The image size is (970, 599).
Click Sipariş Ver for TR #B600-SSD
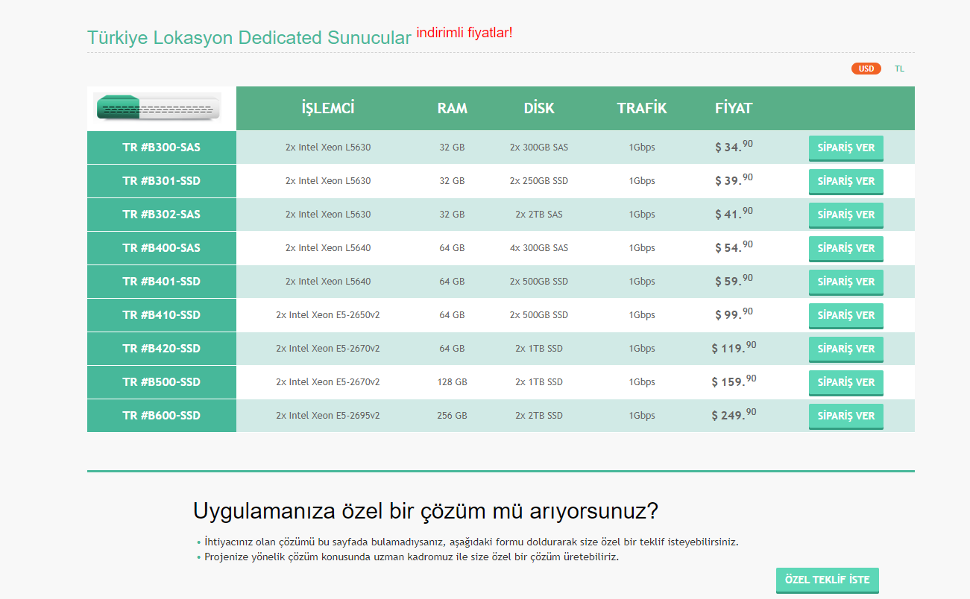tap(846, 416)
